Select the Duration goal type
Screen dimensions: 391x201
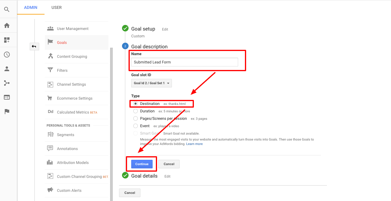(135, 111)
